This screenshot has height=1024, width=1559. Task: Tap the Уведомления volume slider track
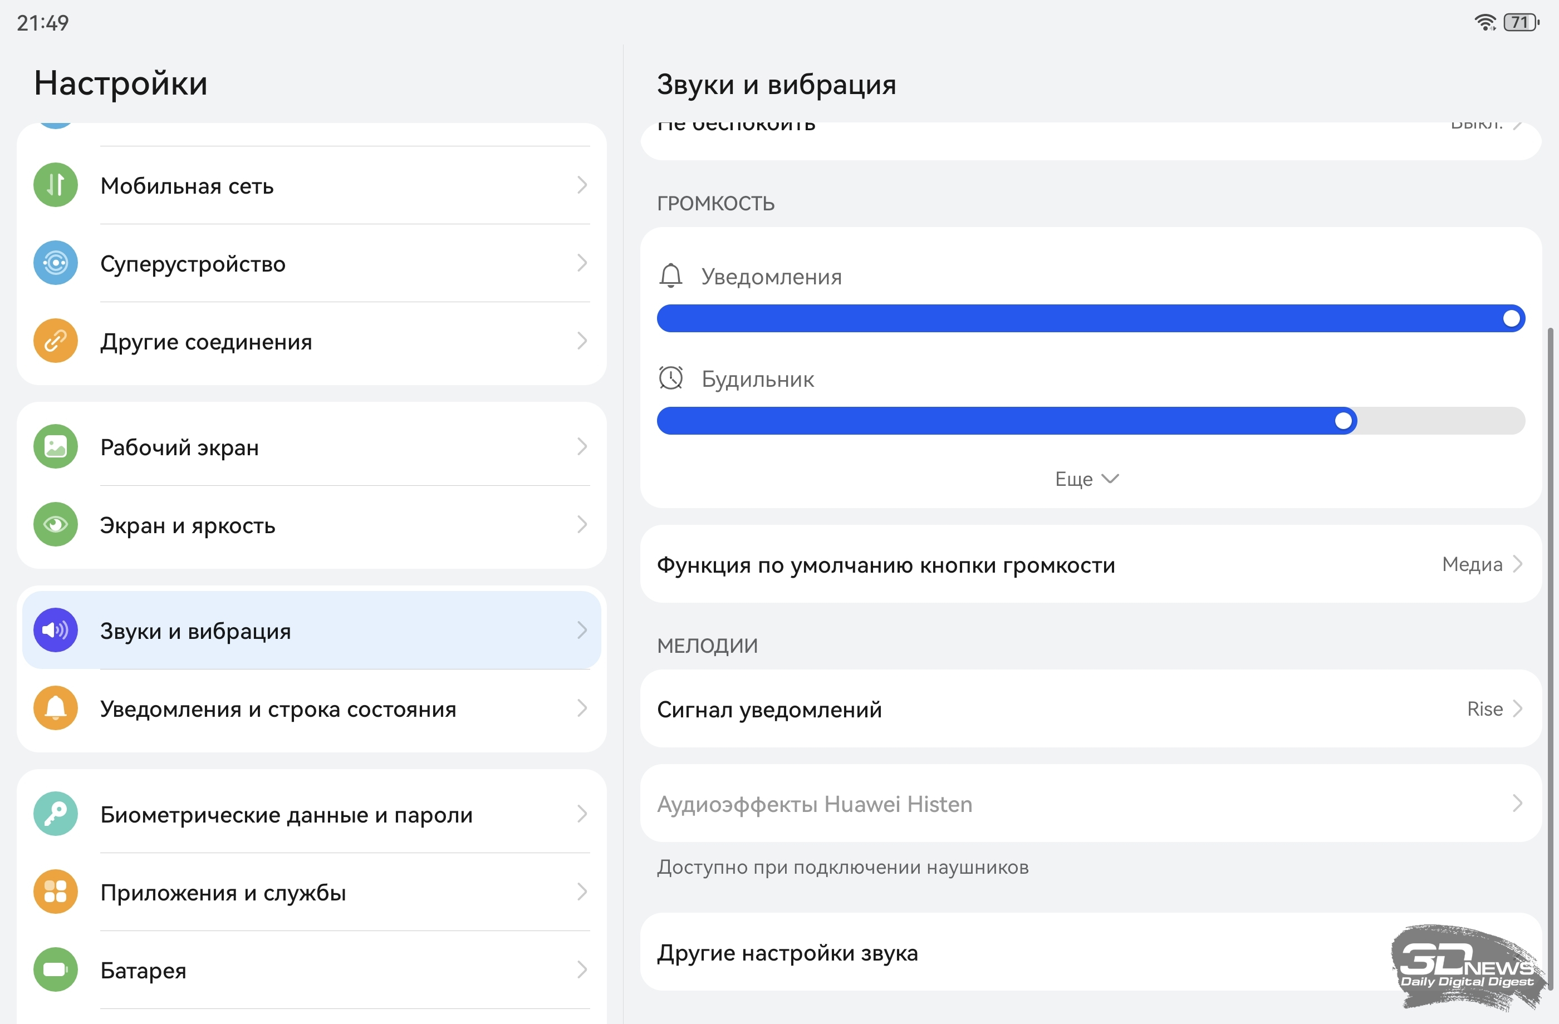point(1090,319)
